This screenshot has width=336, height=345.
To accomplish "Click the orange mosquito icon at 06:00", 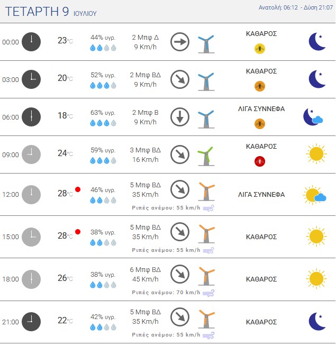I will coord(260,124).
